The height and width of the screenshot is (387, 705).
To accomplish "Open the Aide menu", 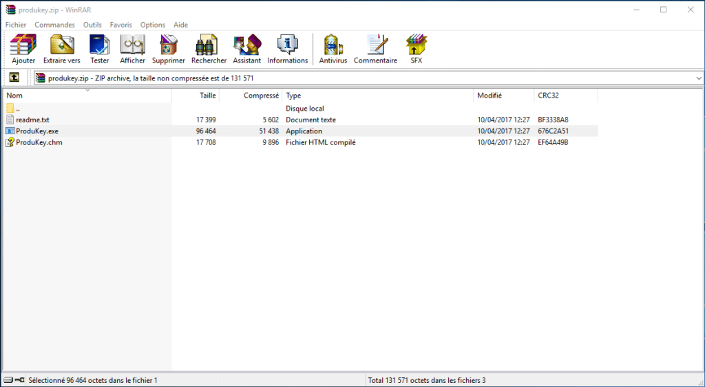I will (x=181, y=25).
